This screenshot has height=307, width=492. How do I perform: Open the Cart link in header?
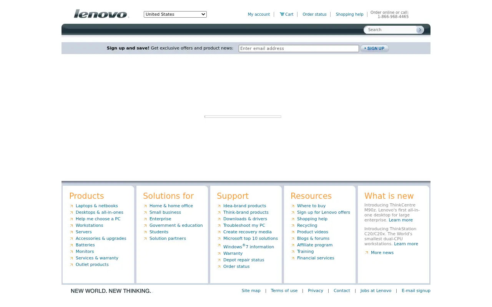tap(289, 15)
